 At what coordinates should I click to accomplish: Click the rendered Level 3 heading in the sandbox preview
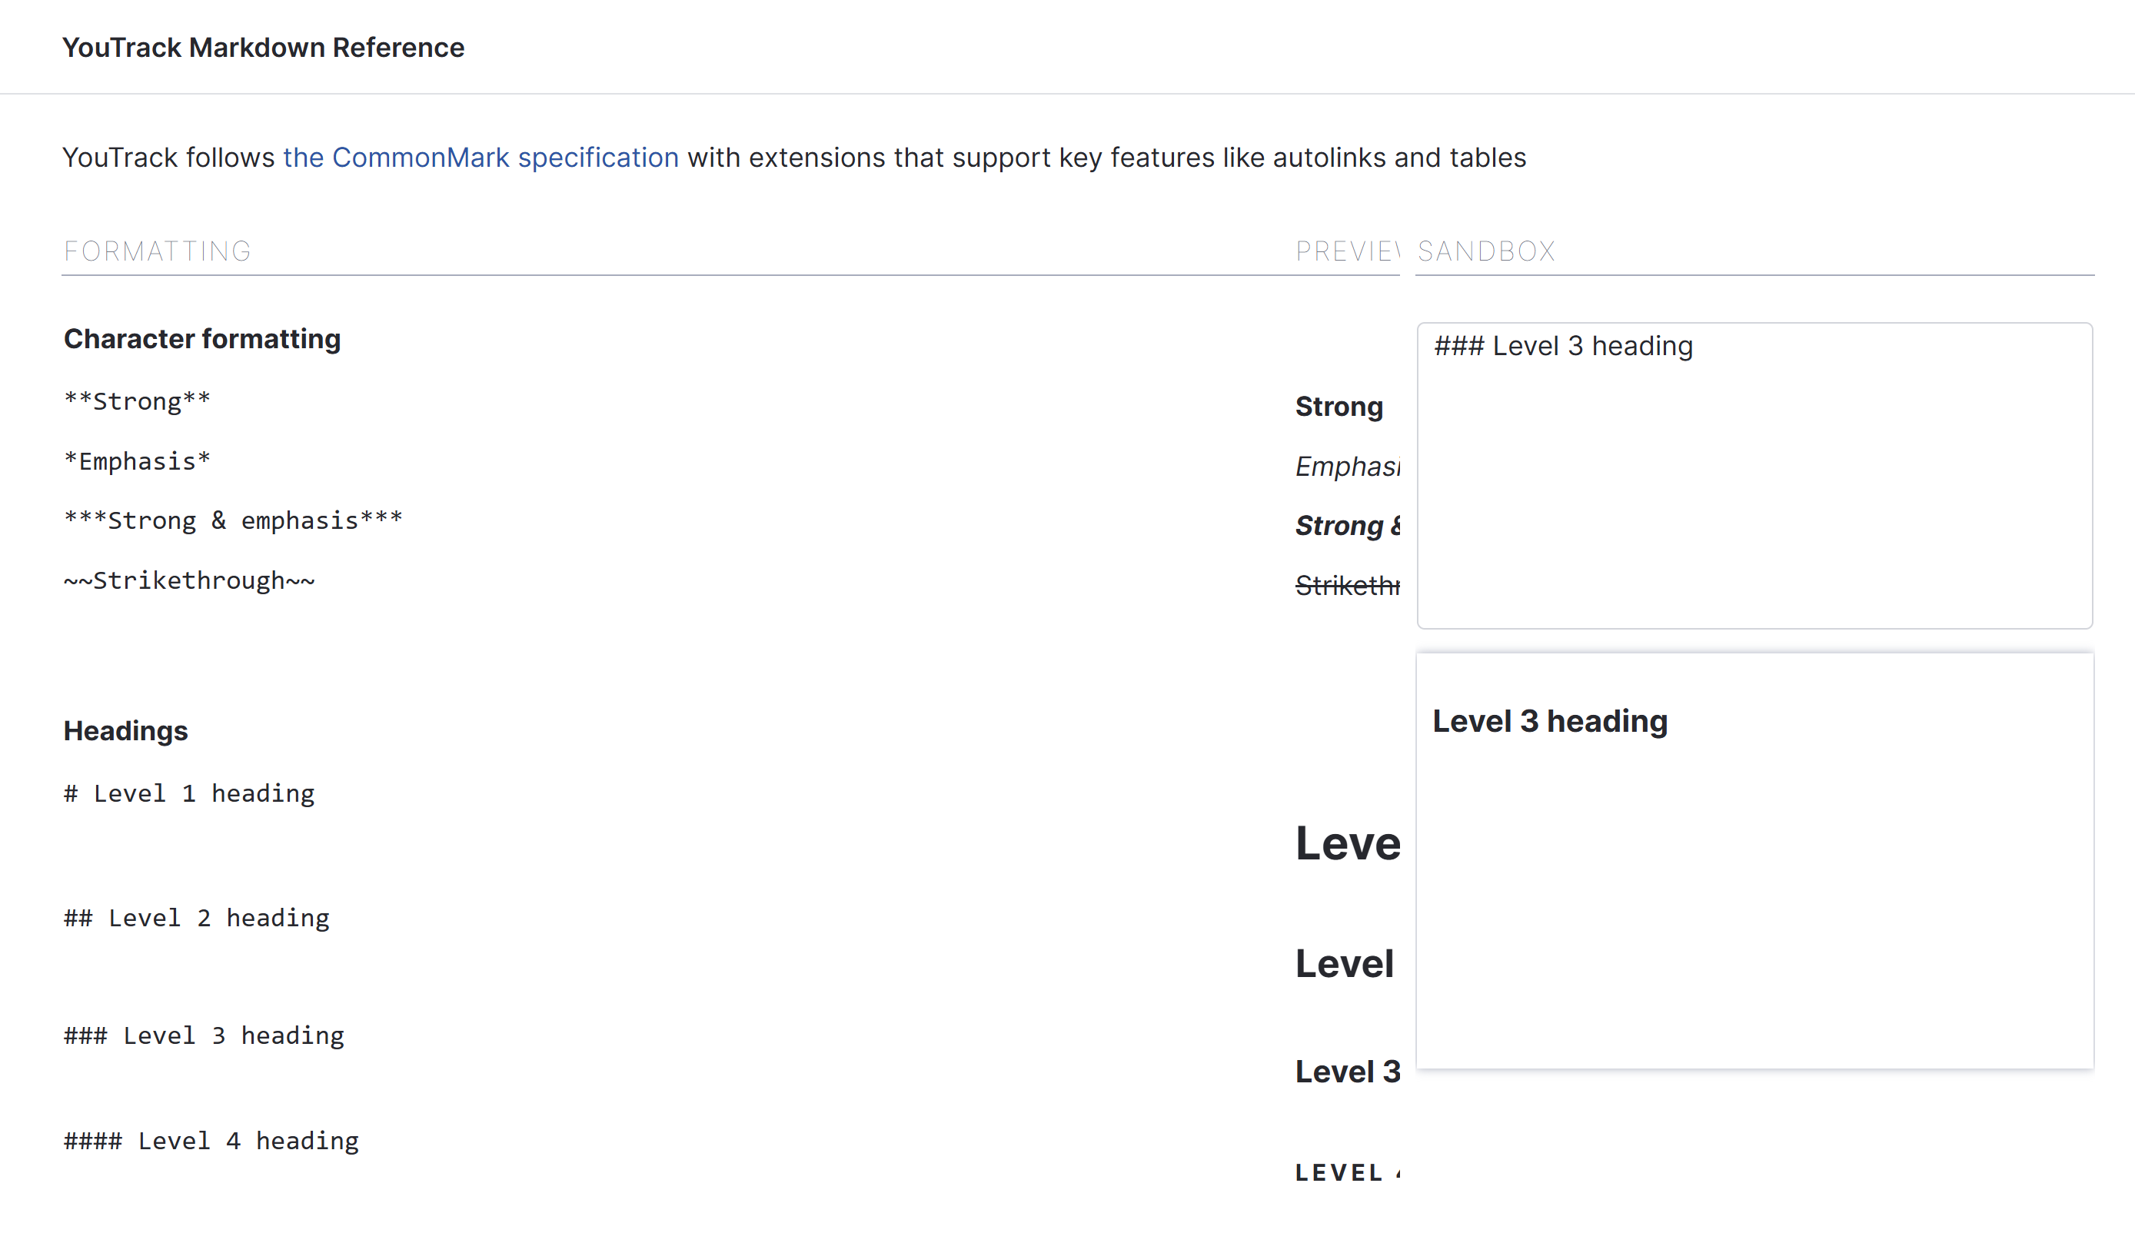(x=1550, y=722)
